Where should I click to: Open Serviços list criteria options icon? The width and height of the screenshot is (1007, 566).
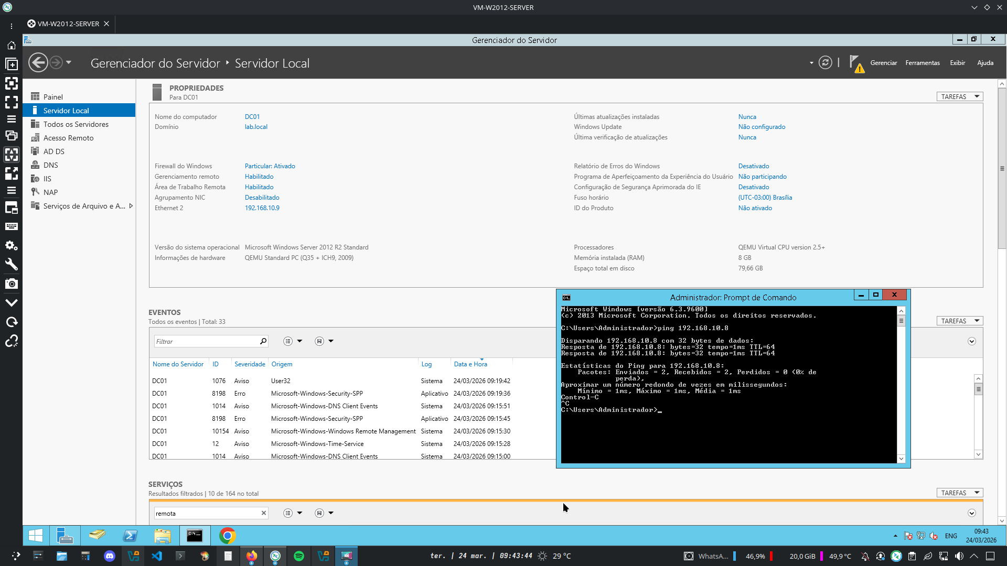pos(288,514)
